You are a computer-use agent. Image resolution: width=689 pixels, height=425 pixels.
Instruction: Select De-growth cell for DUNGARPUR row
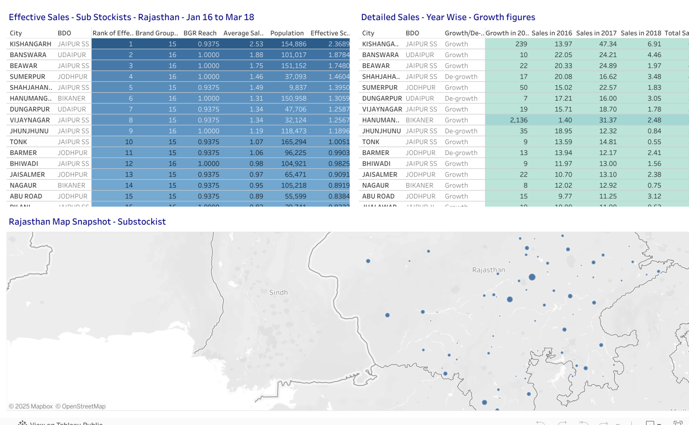(x=461, y=98)
